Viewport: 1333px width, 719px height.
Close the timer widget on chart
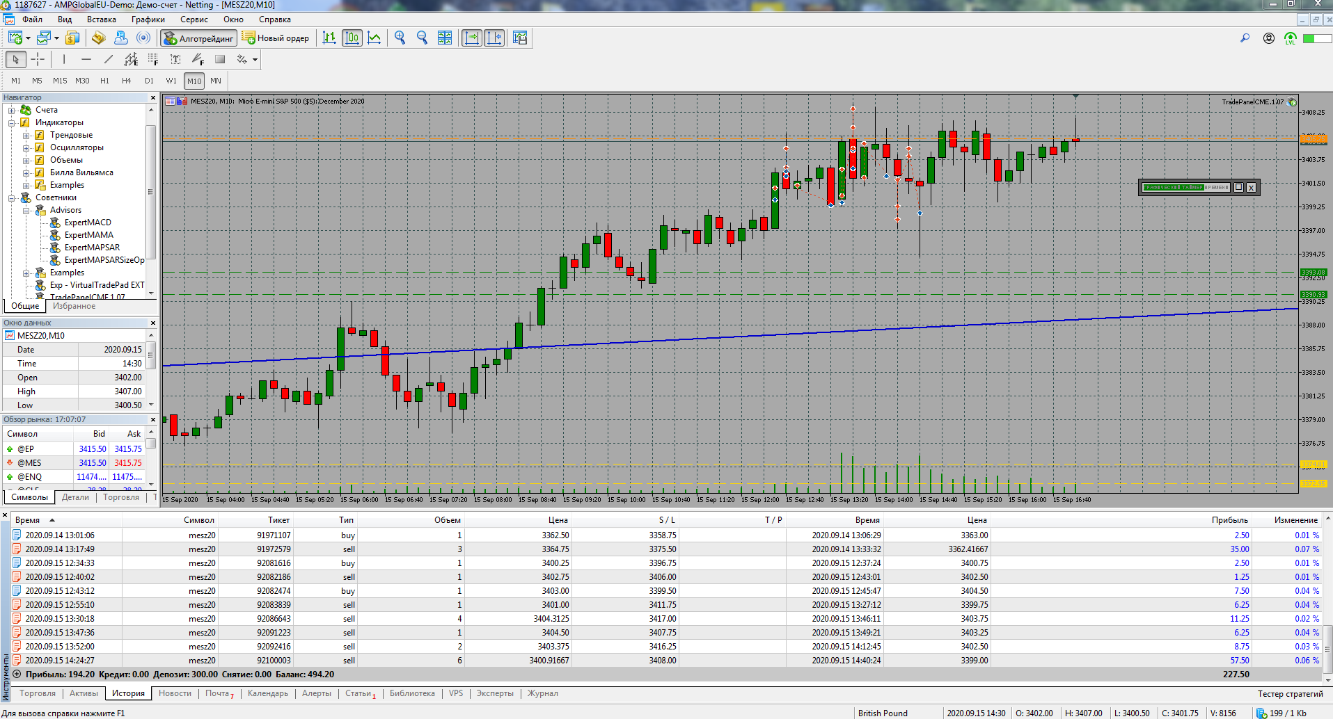pos(1252,187)
